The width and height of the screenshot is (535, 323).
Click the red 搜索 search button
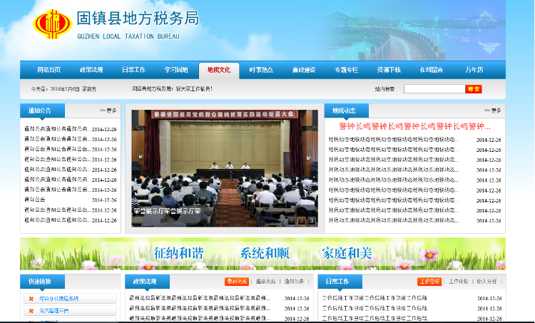[474, 89]
